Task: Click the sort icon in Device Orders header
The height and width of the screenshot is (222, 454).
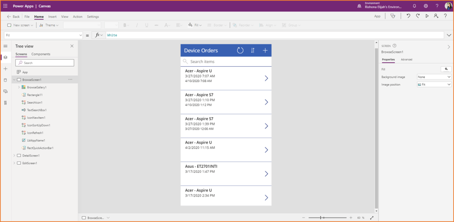Action: click(253, 51)
